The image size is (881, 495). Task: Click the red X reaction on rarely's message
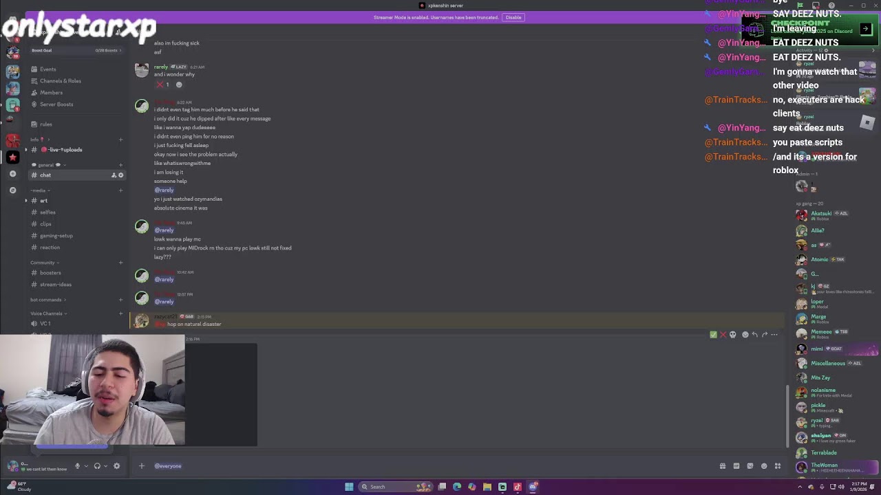[x=163, y=85]
